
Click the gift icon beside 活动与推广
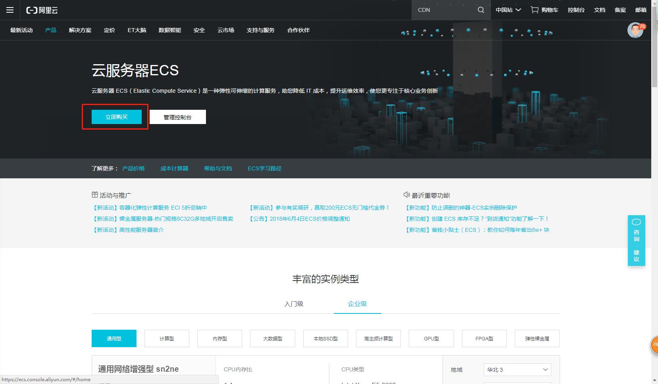[x=94, y=195]
